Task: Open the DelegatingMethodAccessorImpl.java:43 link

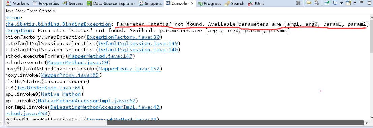Action: coord(105,107)
